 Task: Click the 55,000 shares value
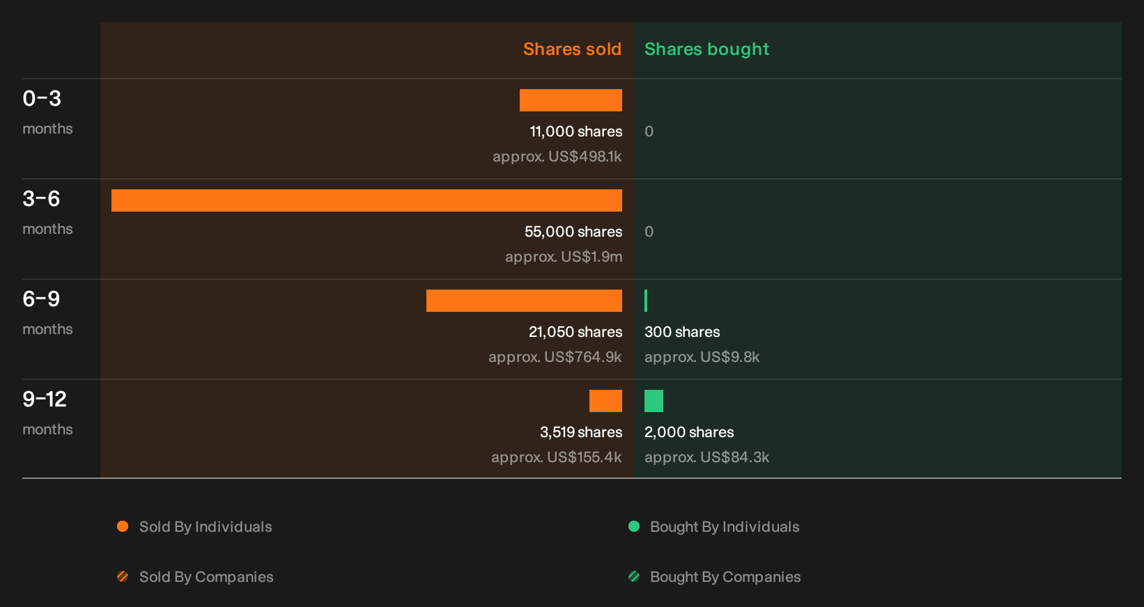pyautogui.click(x=573, y=232)
